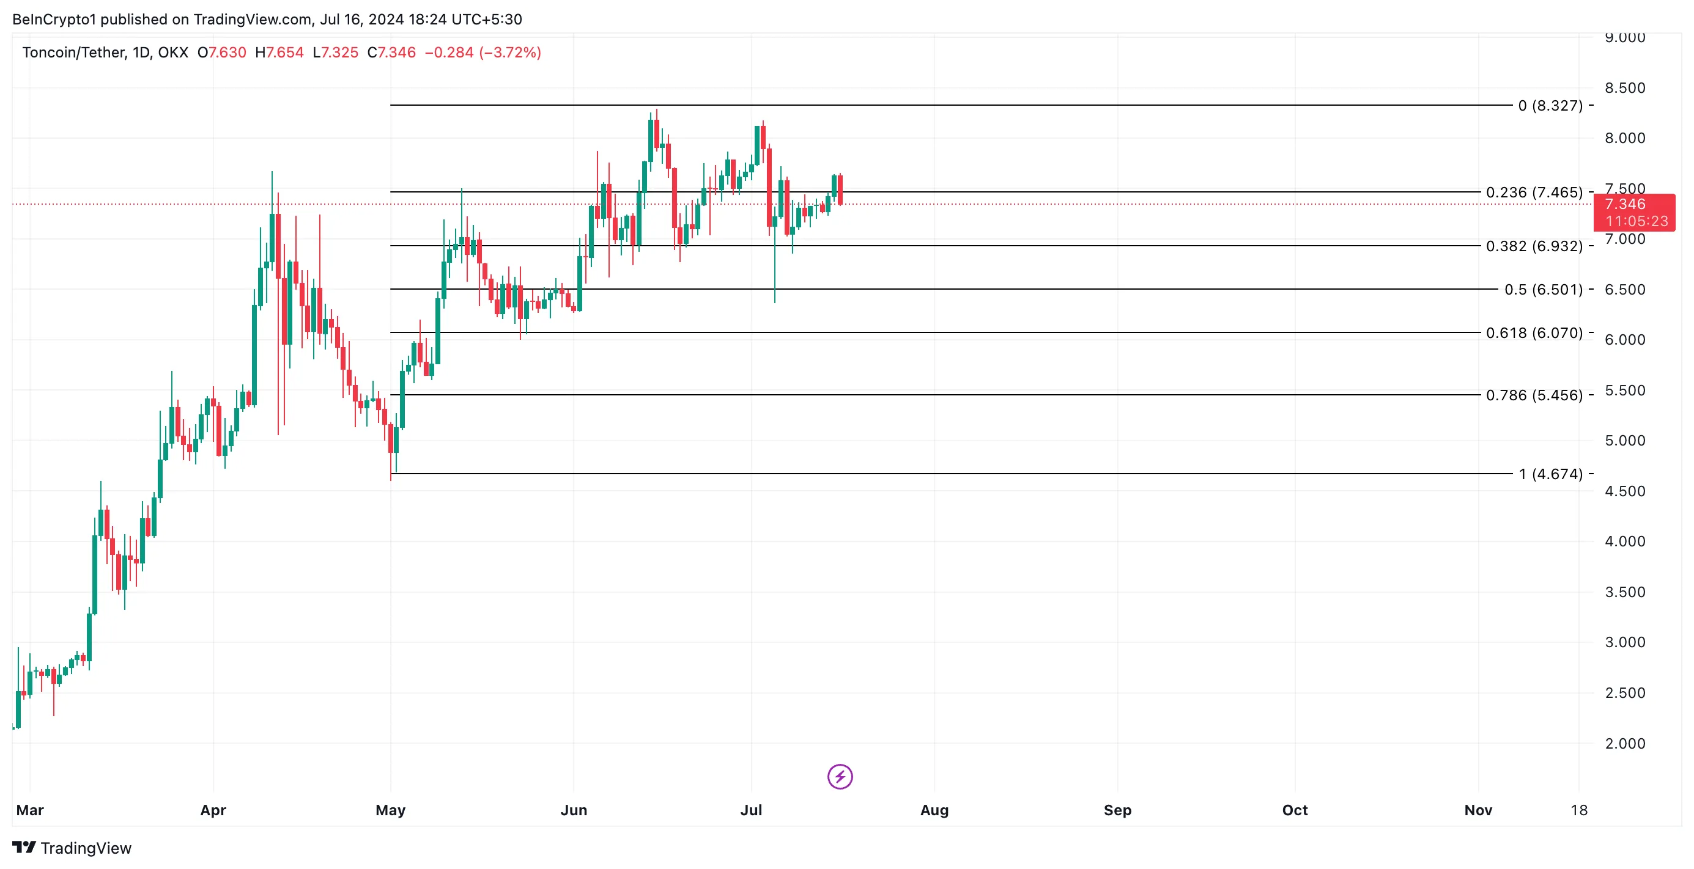Click the 4.000 price axis label
Viewport: 1694px width, 869px height.
pos(1625,541)
